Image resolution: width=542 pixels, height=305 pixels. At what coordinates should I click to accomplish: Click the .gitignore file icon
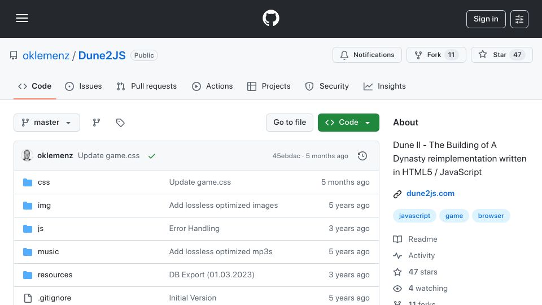coord(28,298)
